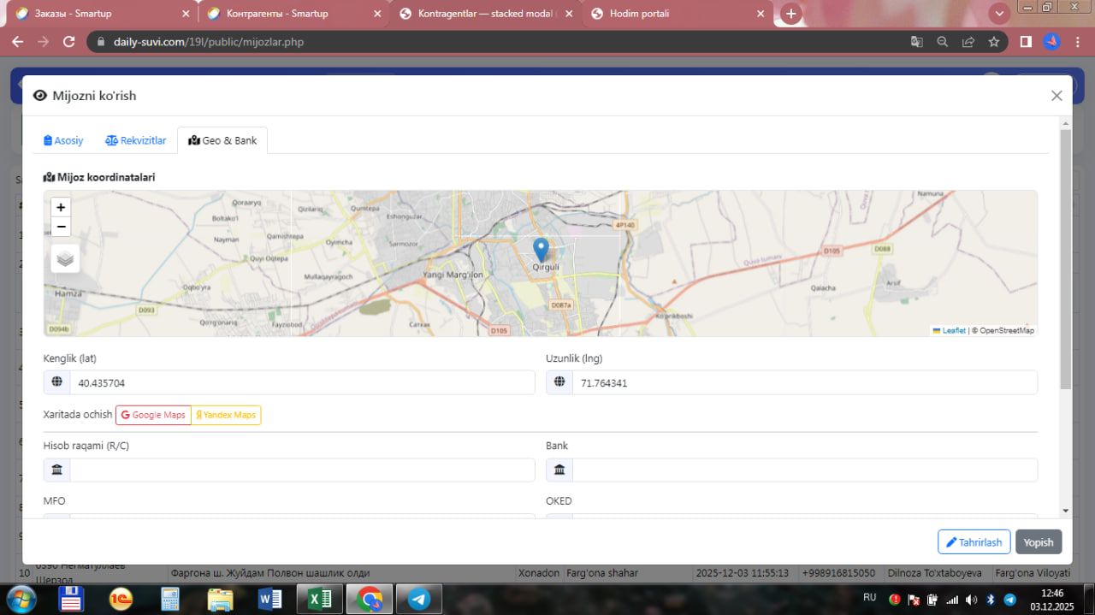This screenshot has height=615, width=1095.
Task: Open Telegram from the taskbar
Action: coord(419,599)
